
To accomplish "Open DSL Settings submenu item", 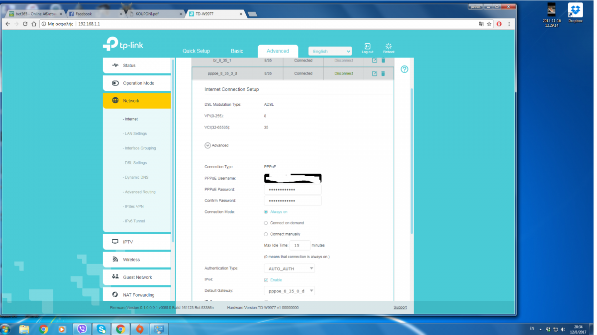I will (135, 163).
